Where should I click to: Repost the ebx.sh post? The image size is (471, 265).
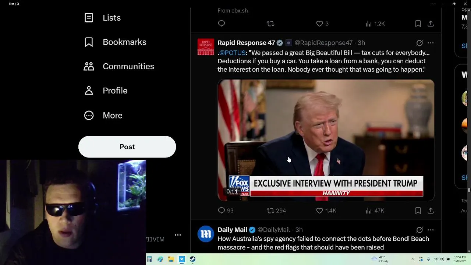270,24
